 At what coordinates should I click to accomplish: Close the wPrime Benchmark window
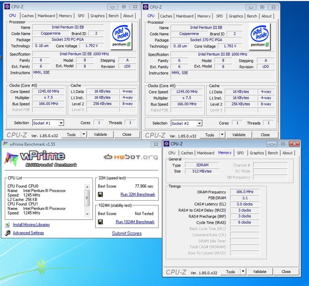156,144
